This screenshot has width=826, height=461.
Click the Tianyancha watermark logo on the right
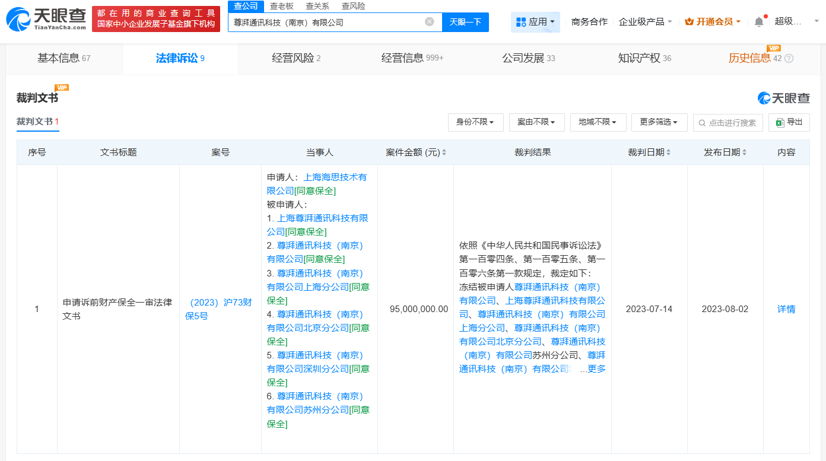tap(783, 98)
